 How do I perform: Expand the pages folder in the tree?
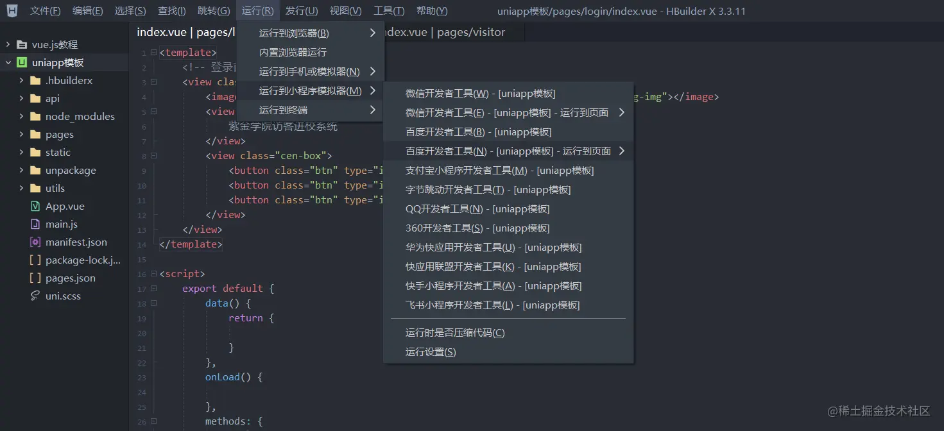point(21,134)
